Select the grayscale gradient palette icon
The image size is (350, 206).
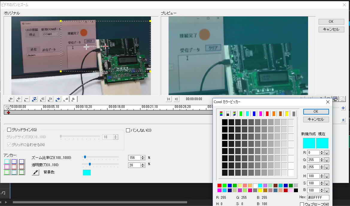[x=228, y=114]
